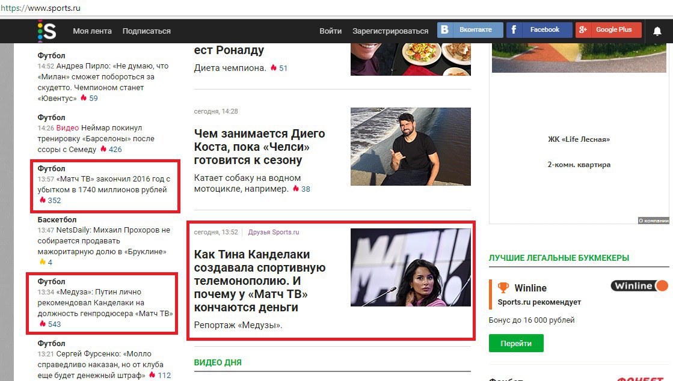This screenshot has height=381, width=673.
Task: Click the Sports.ru logo icon
Action: coord(47,31)
